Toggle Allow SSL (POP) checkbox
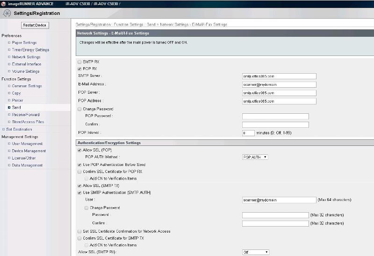The width and height of the screenshot is (374, 256). 79,150
